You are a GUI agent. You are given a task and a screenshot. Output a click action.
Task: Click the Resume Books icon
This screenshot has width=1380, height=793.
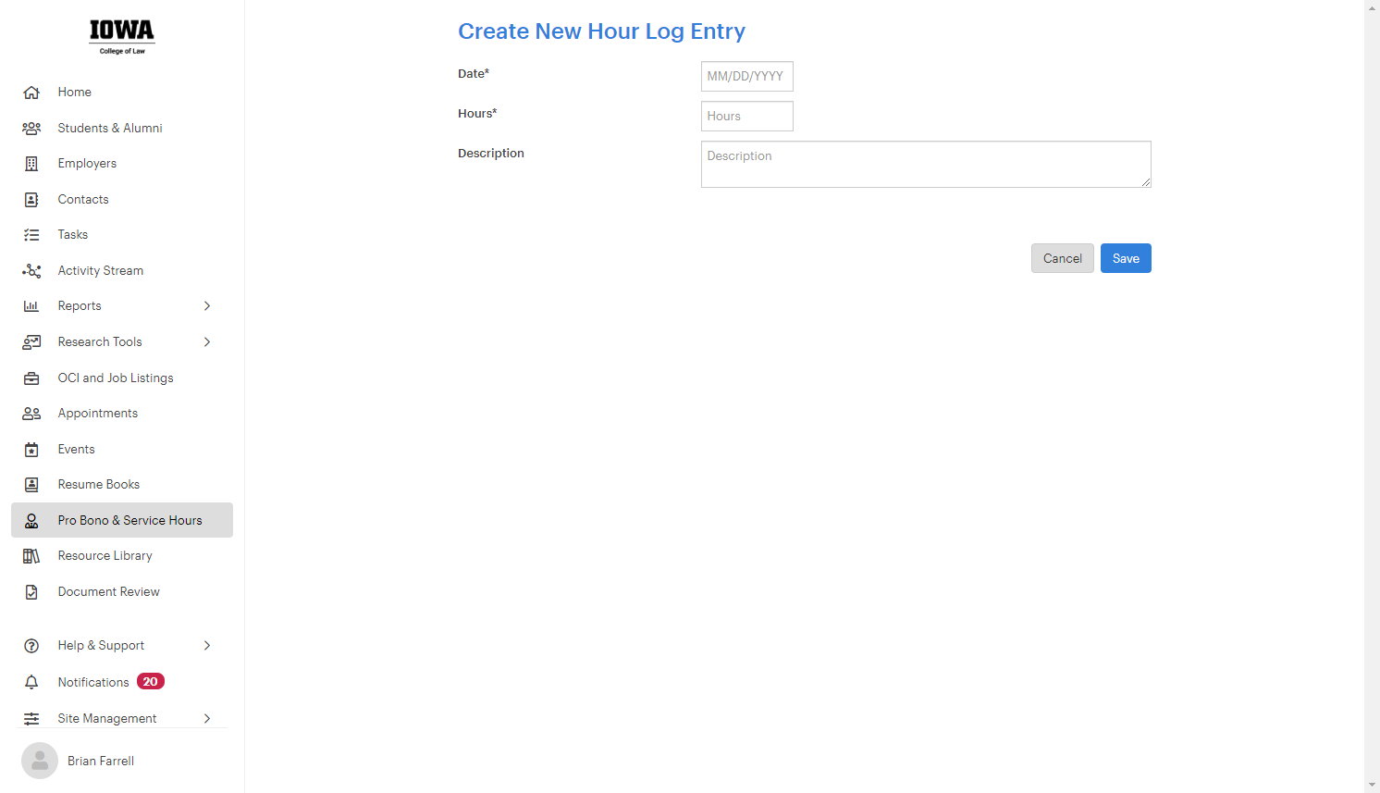[x=31, y=485]
